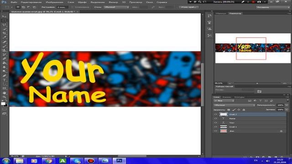The height and width of the screenshot is (164, 292).
Task: Switch to the Контуры tab
Action: [239, 97]
